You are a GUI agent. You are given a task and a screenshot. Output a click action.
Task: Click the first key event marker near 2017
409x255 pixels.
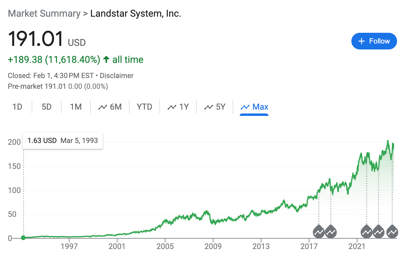pyautogui.click(x=319, y=231)
